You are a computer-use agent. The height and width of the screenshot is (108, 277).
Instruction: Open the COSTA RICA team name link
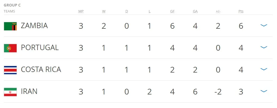[x=41, y=70]
